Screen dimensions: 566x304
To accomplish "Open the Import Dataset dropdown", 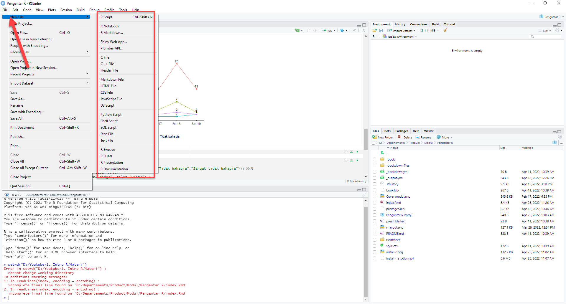I will coord(402,31).
